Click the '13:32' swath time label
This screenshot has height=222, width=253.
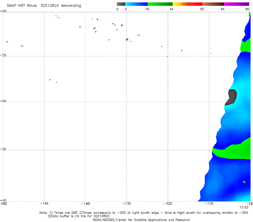click(244, 207)
